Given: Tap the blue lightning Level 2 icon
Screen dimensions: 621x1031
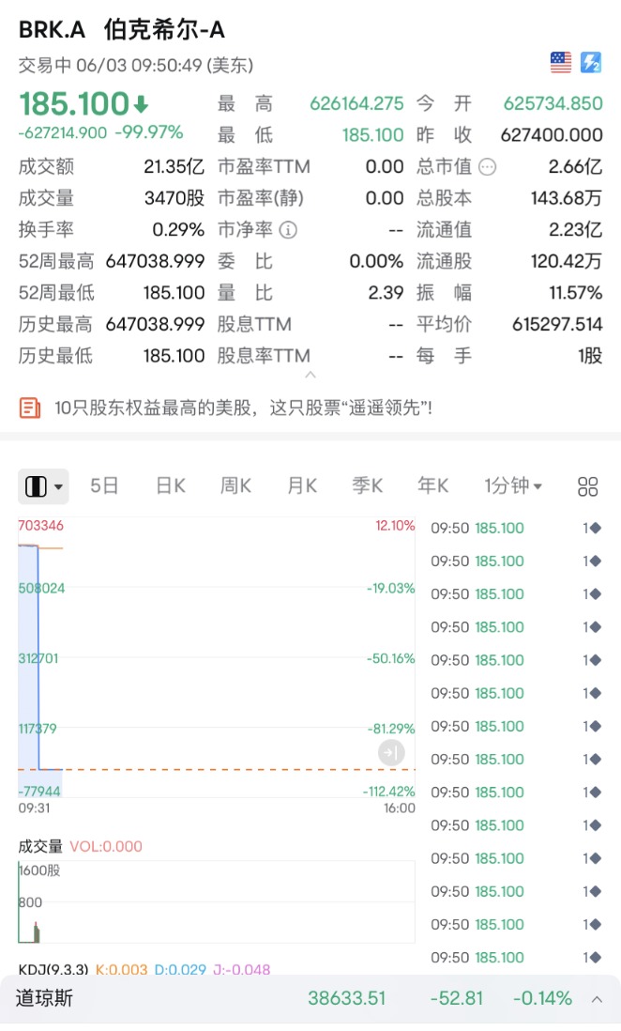Looking at the screenshot, I should coord(590,63).
